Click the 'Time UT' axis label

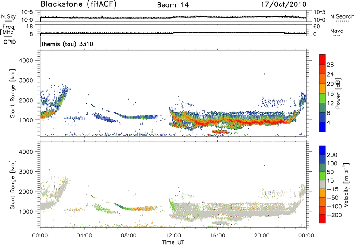(173, 242)
